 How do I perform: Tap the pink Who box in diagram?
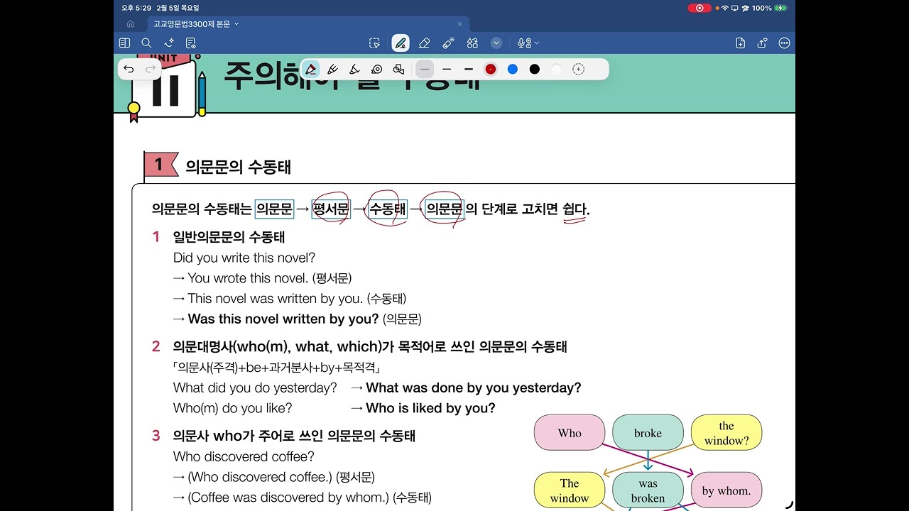[570, 433]
